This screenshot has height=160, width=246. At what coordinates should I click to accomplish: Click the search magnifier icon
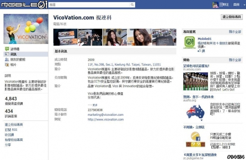tap(132, 5)
